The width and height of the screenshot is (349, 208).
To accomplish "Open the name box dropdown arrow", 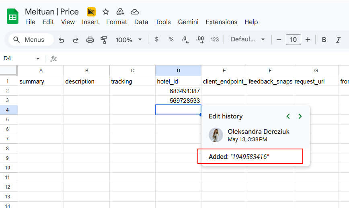I will pos(38,59).
